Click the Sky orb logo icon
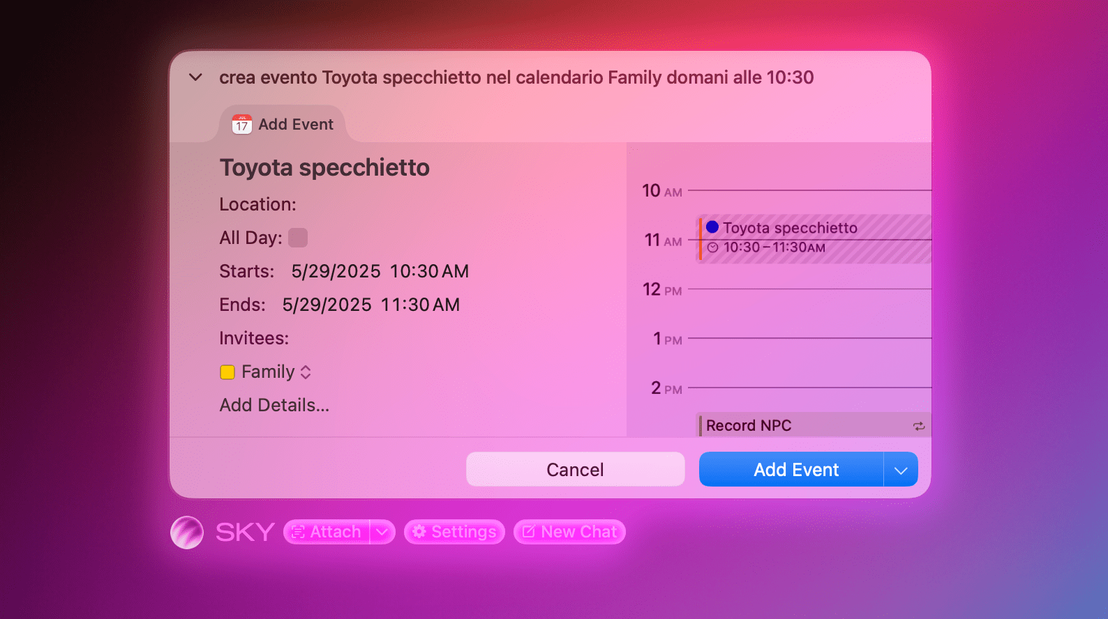 pos(187,533)
